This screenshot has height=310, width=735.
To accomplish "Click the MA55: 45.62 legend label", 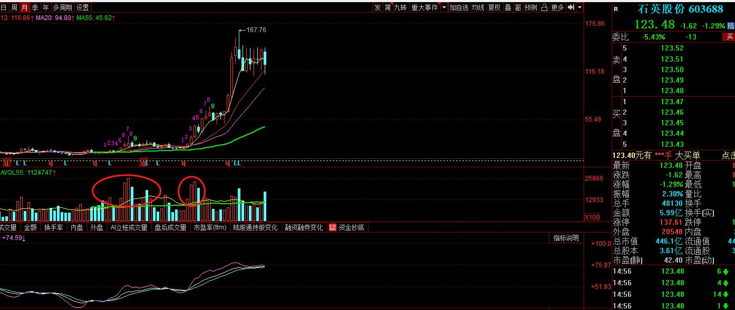I will 95,17.
